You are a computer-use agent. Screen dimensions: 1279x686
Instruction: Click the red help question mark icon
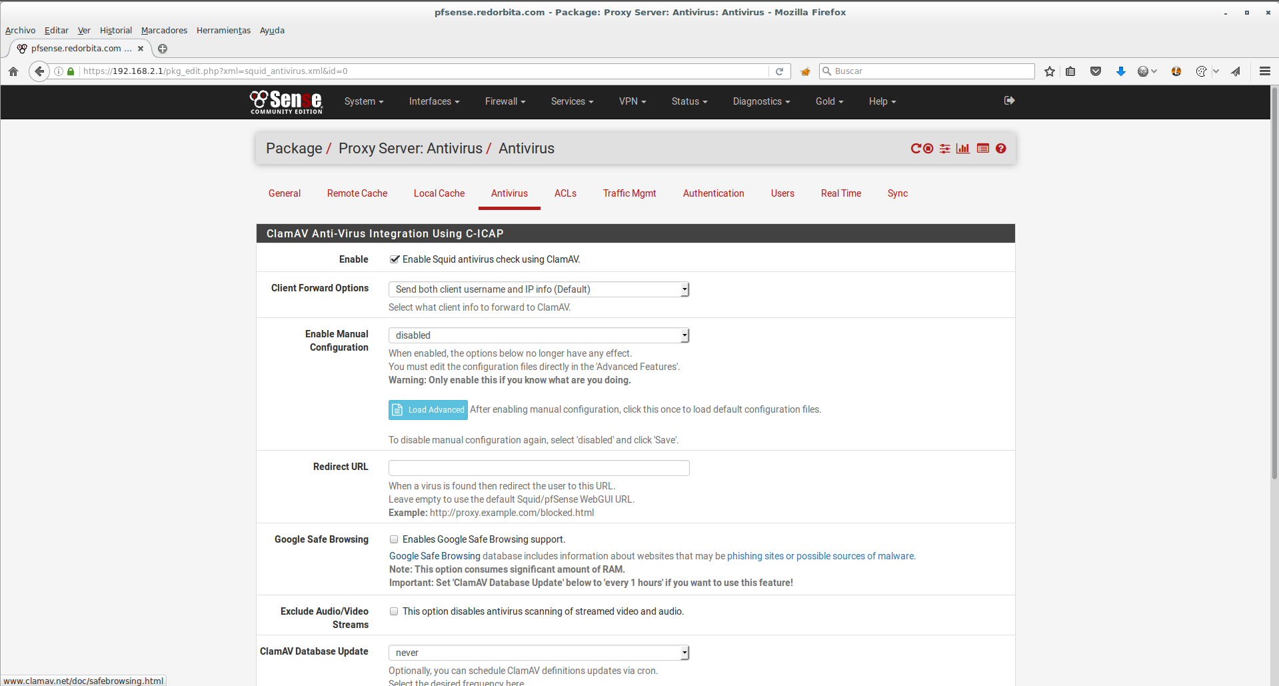click(x=1001, y=149)
